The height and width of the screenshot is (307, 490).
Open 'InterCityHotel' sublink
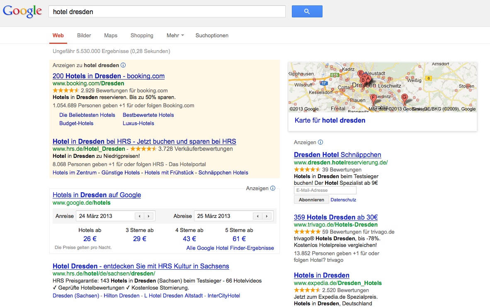(x=224, y=295)
